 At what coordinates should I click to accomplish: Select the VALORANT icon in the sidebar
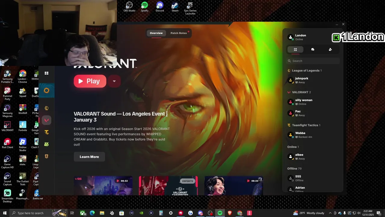pos(47,120)
